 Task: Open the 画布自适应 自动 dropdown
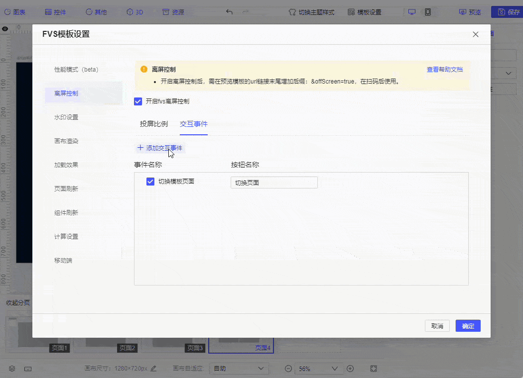coord(239,369)
